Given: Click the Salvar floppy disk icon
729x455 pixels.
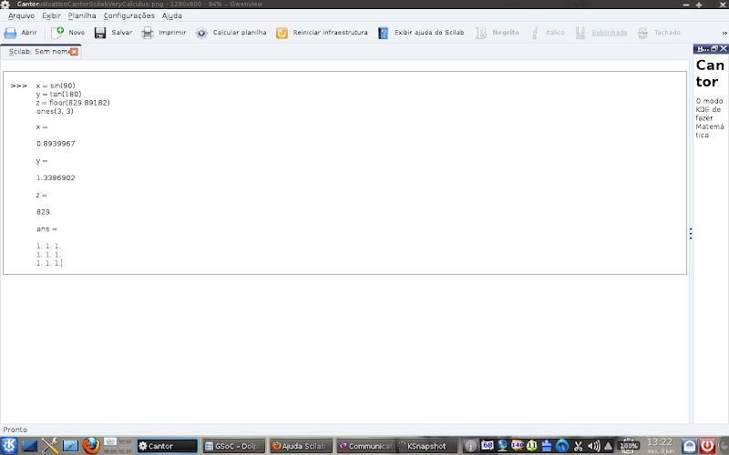Looking at the screenshot, I should tap(100, 33).
